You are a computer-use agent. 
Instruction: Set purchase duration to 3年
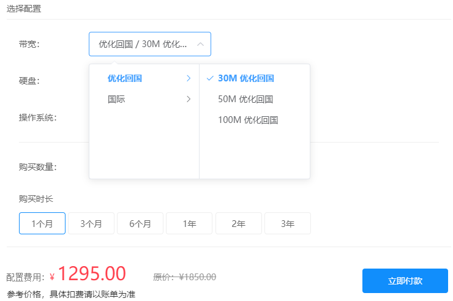pos(287,223)
